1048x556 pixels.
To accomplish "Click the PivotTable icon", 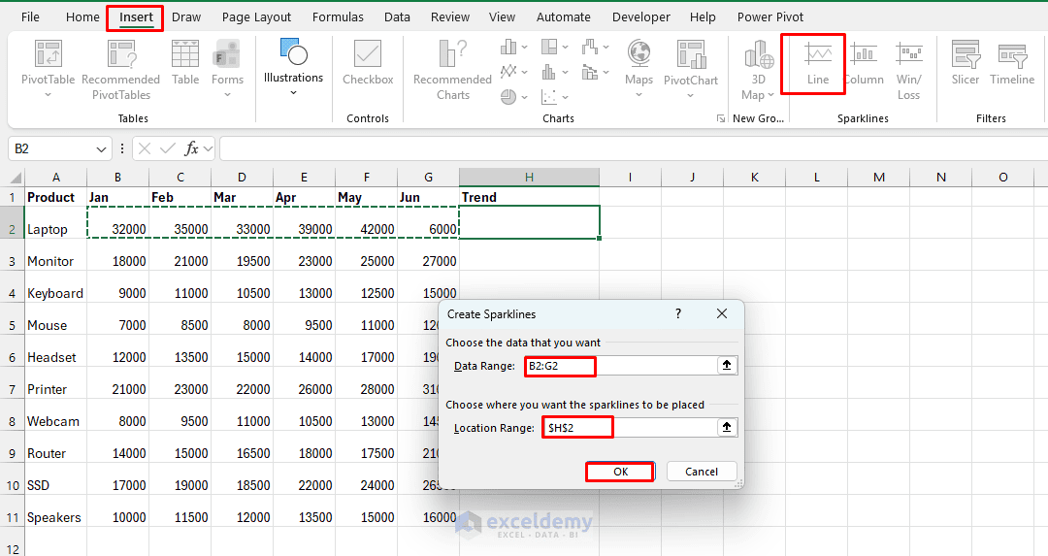I will [49, 54].
